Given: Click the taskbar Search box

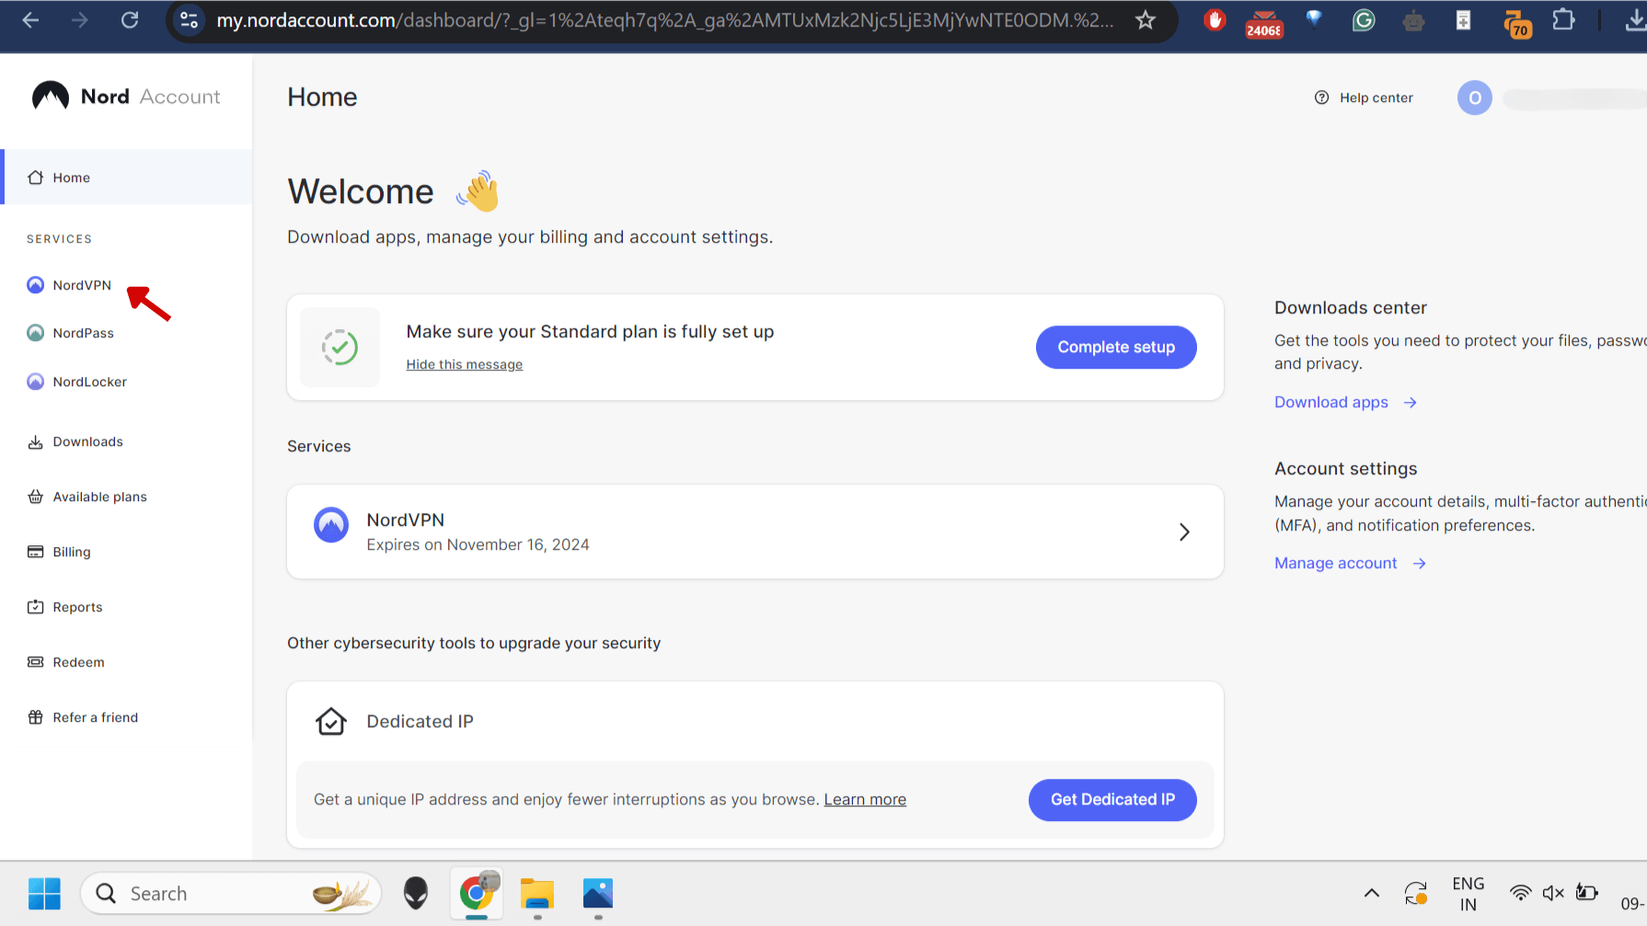Looking at the screenshot, I should click(x=231, y=894).
